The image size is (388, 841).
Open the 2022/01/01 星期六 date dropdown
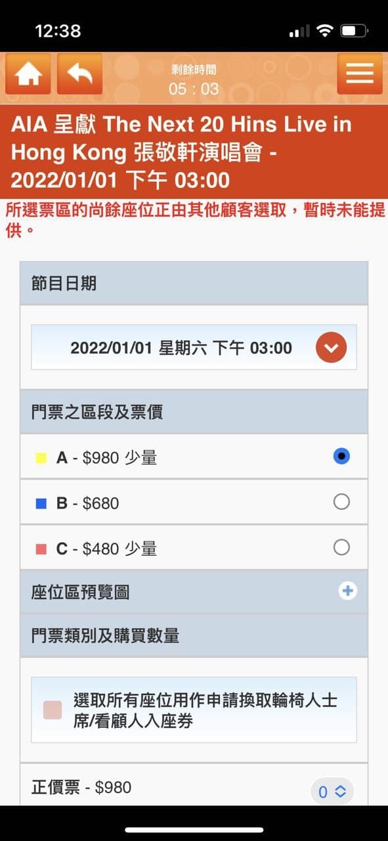point(194,347)
